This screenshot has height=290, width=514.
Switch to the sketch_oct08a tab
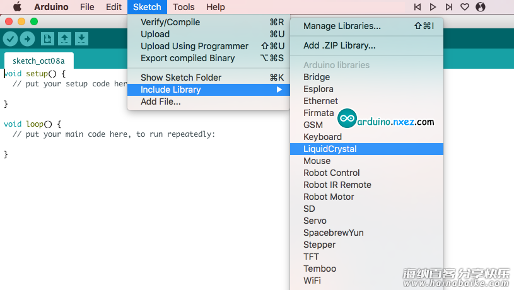(38, 61)
